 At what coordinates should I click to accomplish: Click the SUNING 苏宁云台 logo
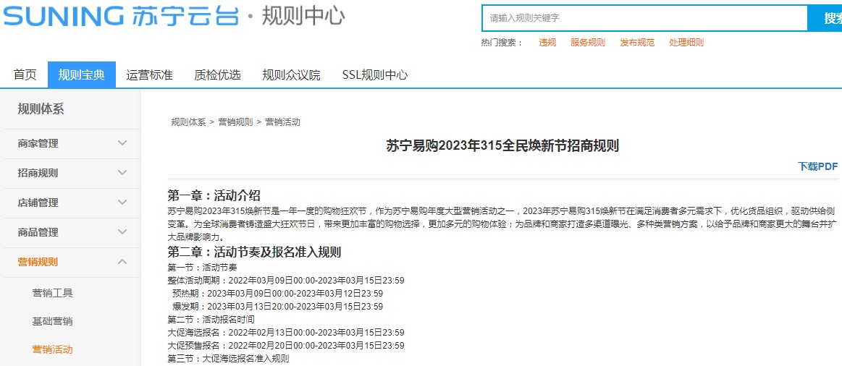[120, 16]
